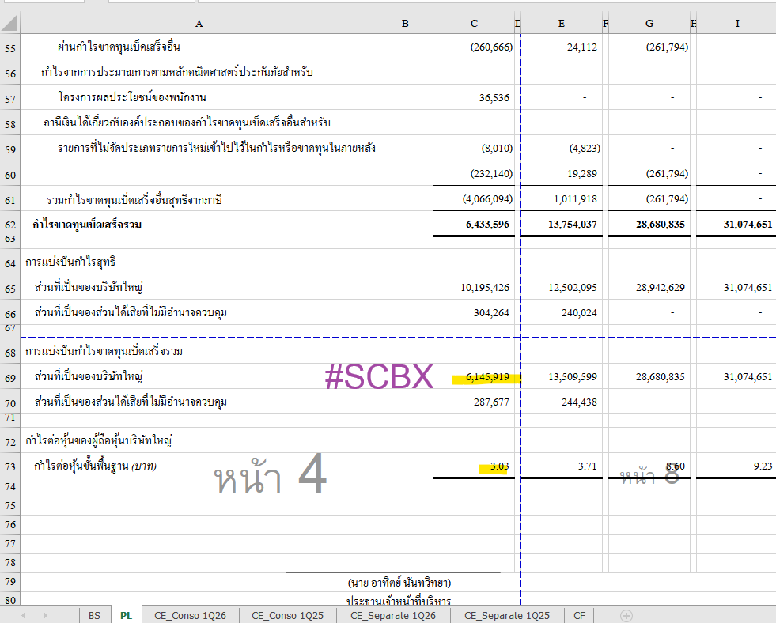Image resolution: width=776 pixels, height=623 pixels.
Task: Open CE_Separate 1Q25 sheet tab
Action: pos(507,616)
